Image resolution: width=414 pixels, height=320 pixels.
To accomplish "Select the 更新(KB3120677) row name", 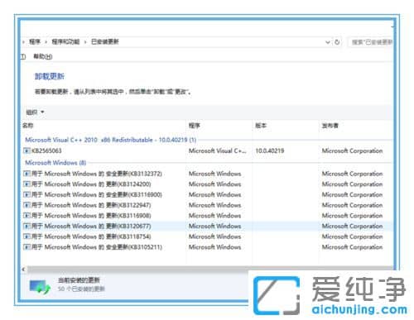I will pyautogui.click(x=91, y=226).
